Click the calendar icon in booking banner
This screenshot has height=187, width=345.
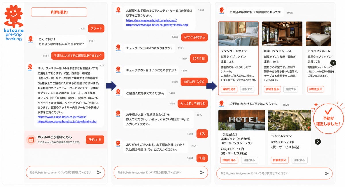pyautogui.click(x=30, y=140)
